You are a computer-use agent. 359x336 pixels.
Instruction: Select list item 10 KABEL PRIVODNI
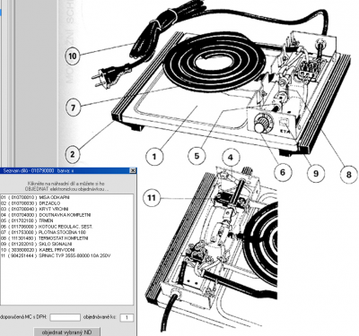click(x=38, y=250)
